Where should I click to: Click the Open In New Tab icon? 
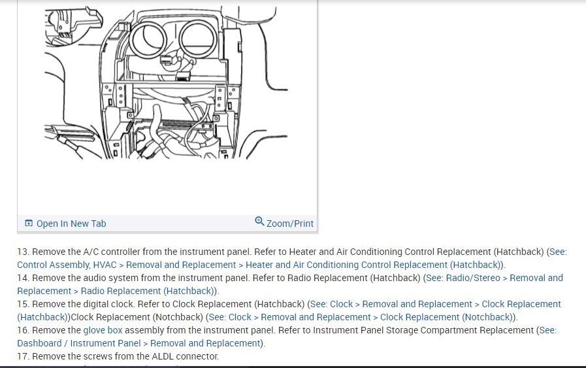29,224
